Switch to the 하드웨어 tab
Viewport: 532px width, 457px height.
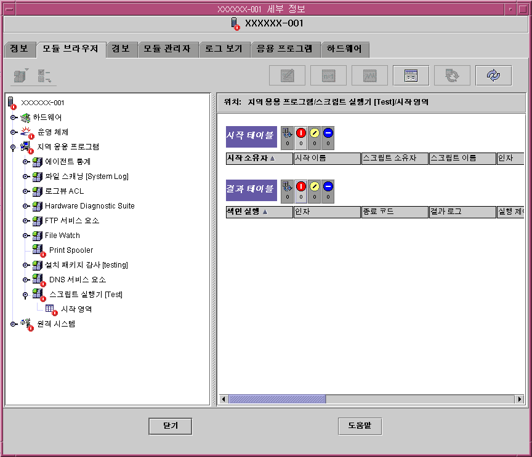(346, 49)
